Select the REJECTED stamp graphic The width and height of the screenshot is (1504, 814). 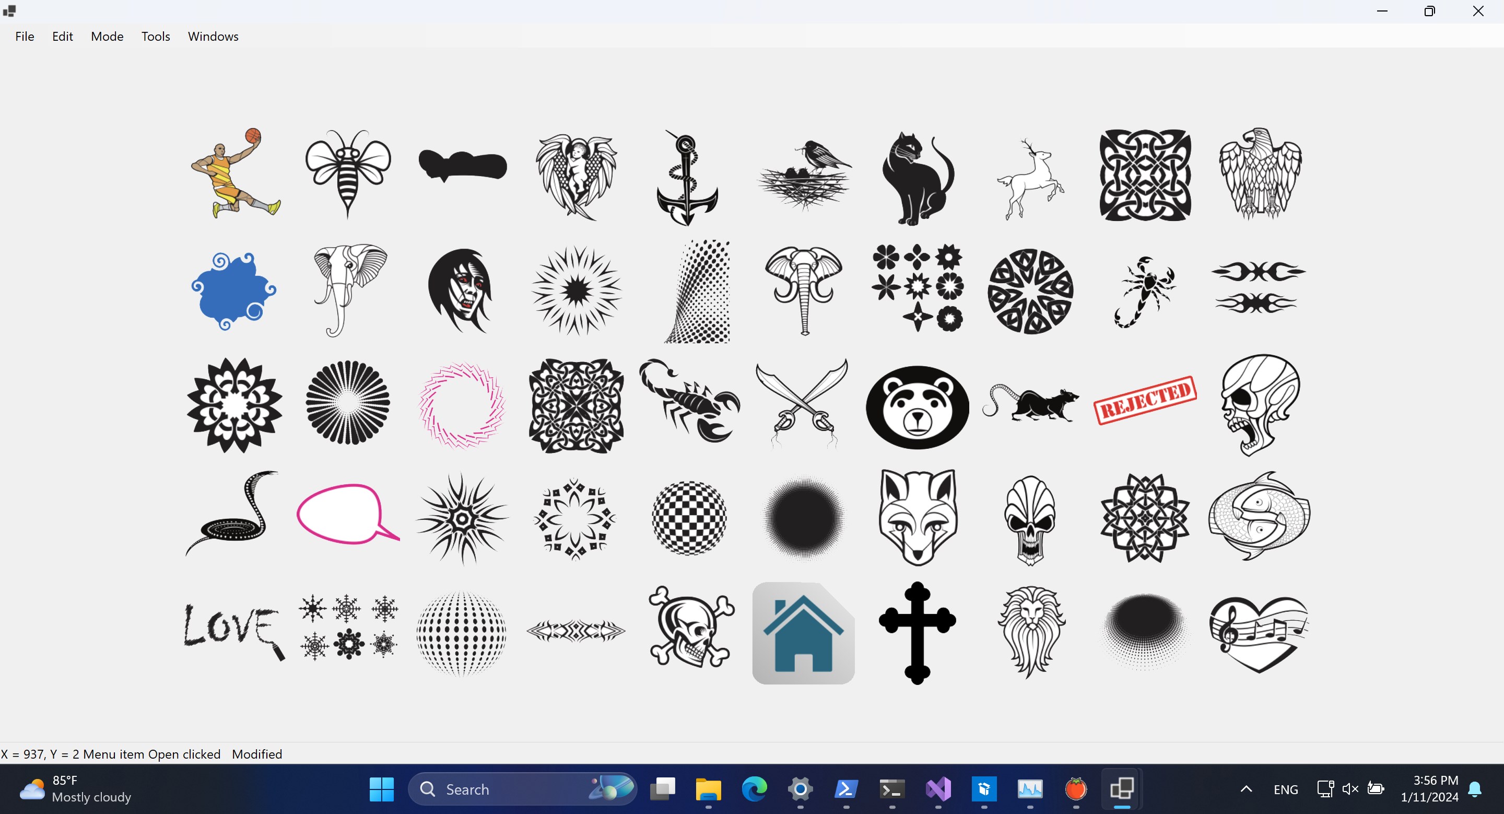[x=1144, y=399]
